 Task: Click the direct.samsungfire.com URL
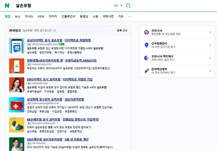pyautogui.click(x=45, y=44)
